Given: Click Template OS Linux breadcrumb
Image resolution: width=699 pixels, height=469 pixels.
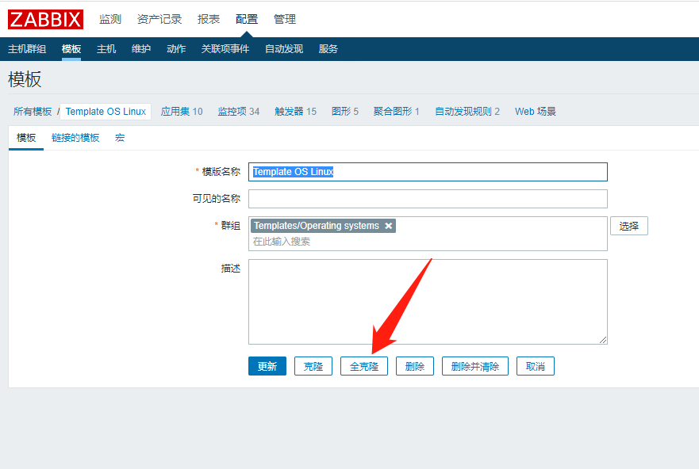Looking at the screenshot, I should point(106,111).
